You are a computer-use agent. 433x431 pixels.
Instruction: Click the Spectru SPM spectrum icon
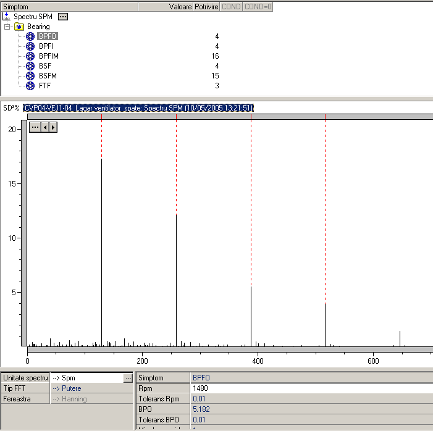[x=7, y=17]
